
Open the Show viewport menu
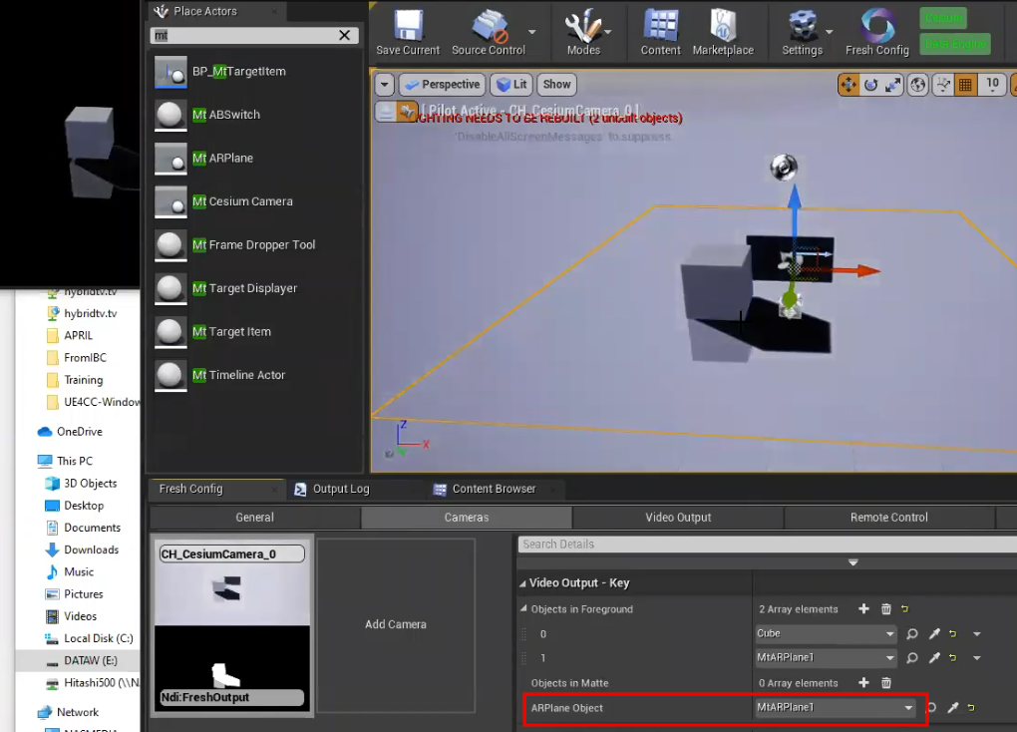(x=556, y=85)
